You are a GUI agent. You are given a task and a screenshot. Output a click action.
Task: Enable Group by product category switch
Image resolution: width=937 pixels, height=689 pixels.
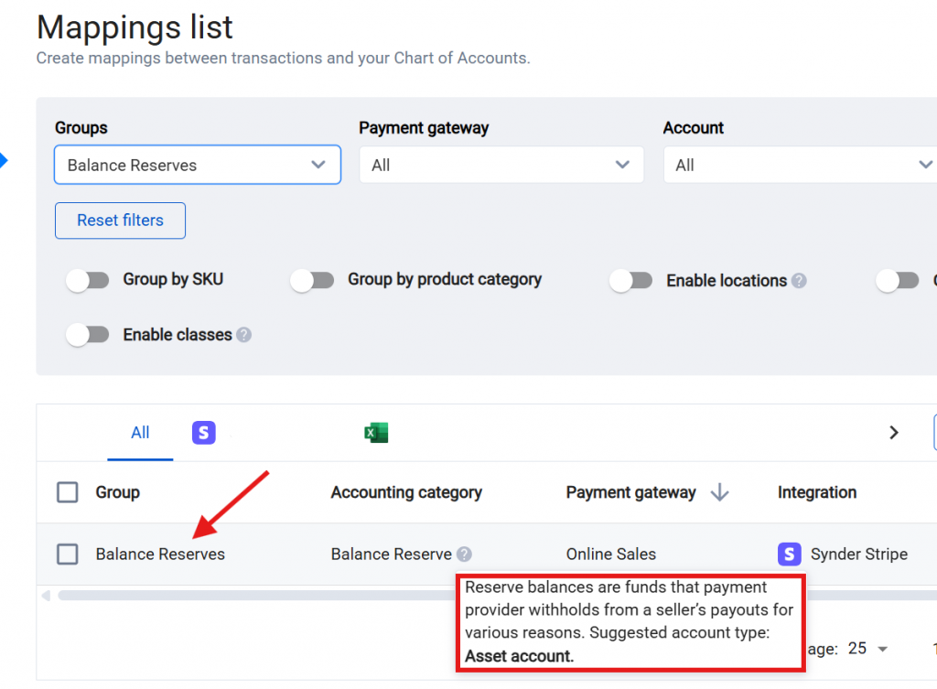(312, 281)
